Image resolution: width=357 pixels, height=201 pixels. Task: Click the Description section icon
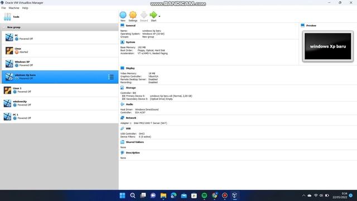coord(122,152)
